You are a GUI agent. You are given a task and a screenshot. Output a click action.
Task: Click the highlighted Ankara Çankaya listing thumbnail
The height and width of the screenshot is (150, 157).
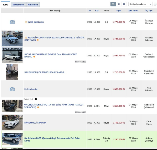click(x=12, y=139)
